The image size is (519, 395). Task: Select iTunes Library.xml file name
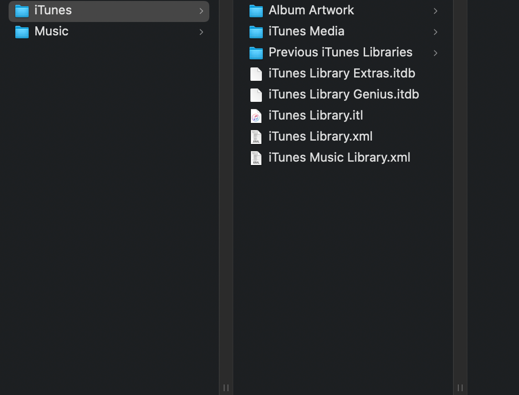320,136
